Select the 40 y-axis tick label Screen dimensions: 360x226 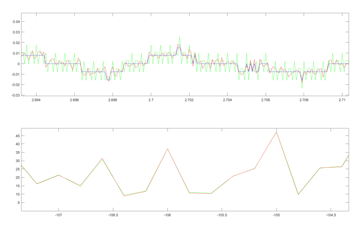pos(18,144)
